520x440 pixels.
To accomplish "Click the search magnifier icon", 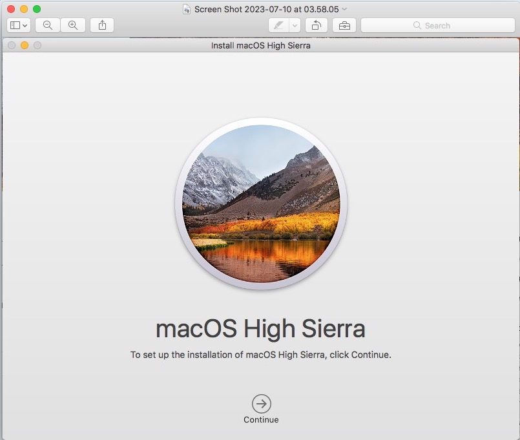I will coord(417,25).
